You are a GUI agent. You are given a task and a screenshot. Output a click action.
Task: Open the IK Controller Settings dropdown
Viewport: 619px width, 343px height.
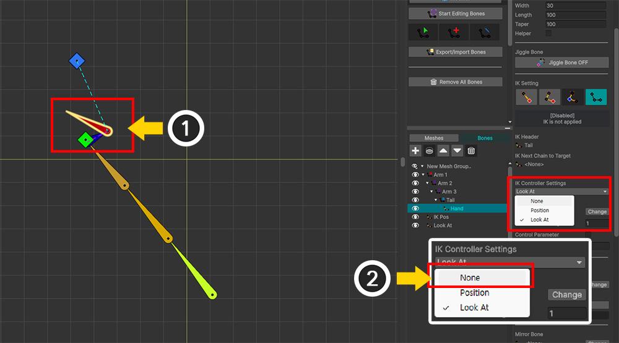(x=561, y=192)
